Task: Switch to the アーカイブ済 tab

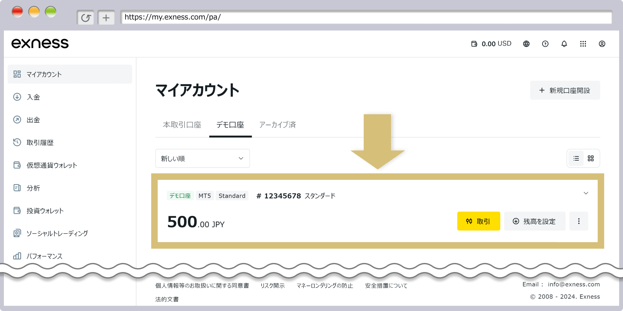Action: [x=277, y=125]
